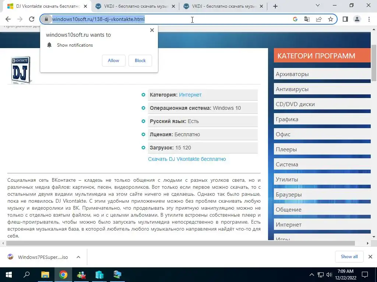The image size is (377, 282).
Task: Open Архиваторы category
Action: point(322,74)
